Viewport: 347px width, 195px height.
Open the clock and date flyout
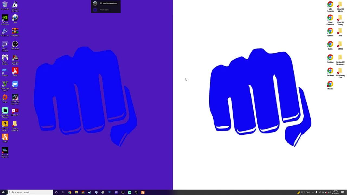click(x=335, y=192)
